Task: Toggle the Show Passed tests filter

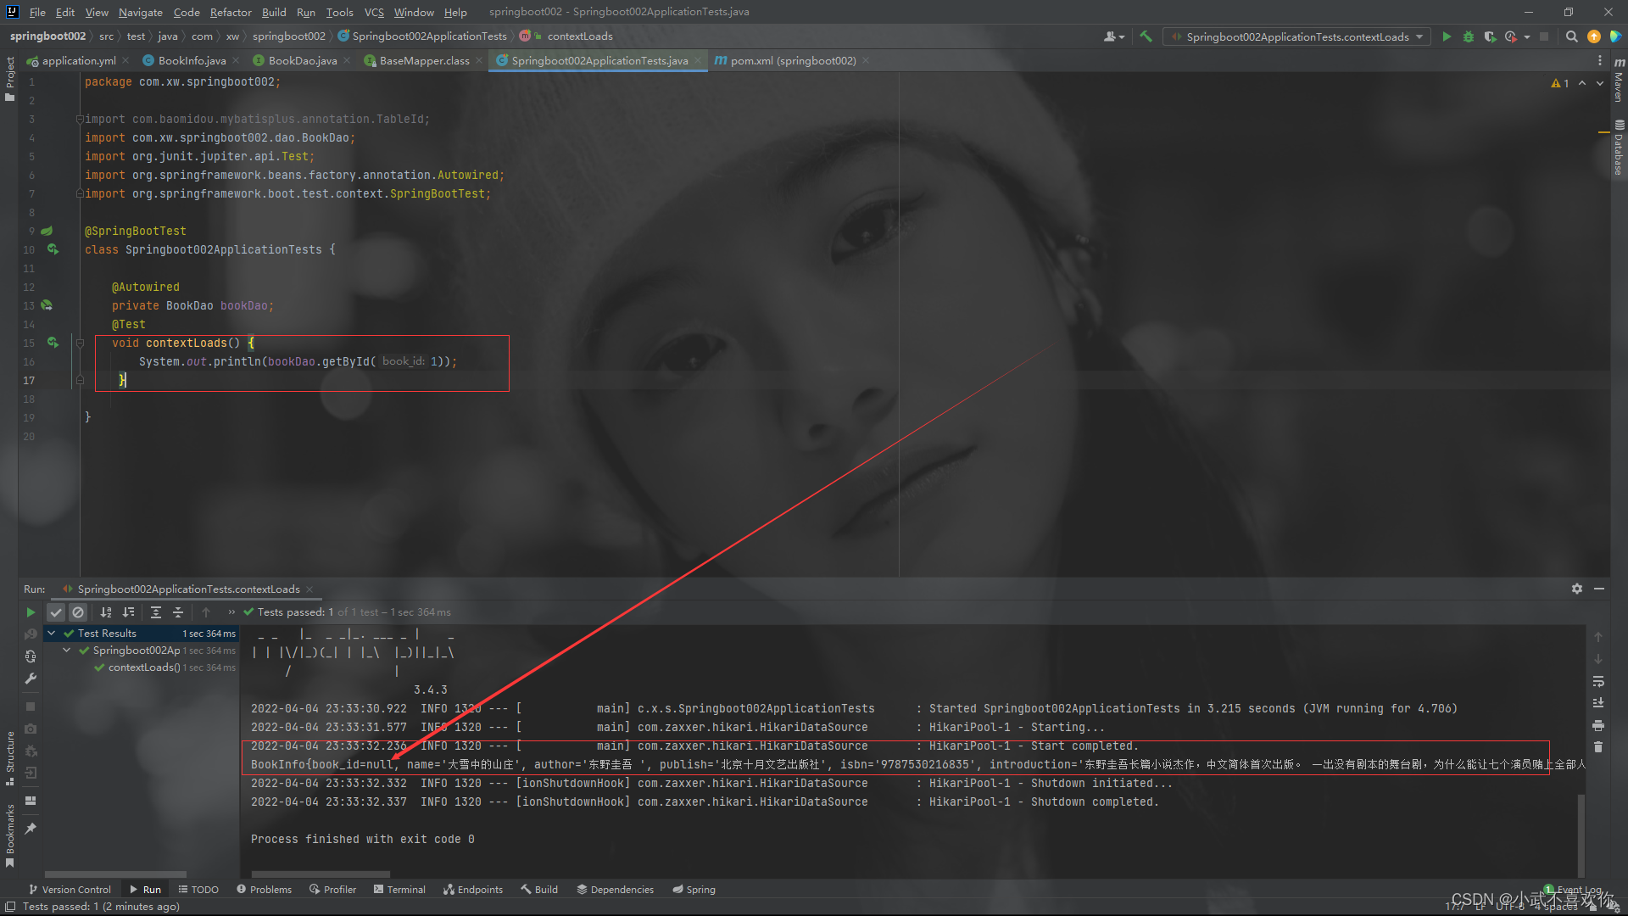Action: (56, 612)
